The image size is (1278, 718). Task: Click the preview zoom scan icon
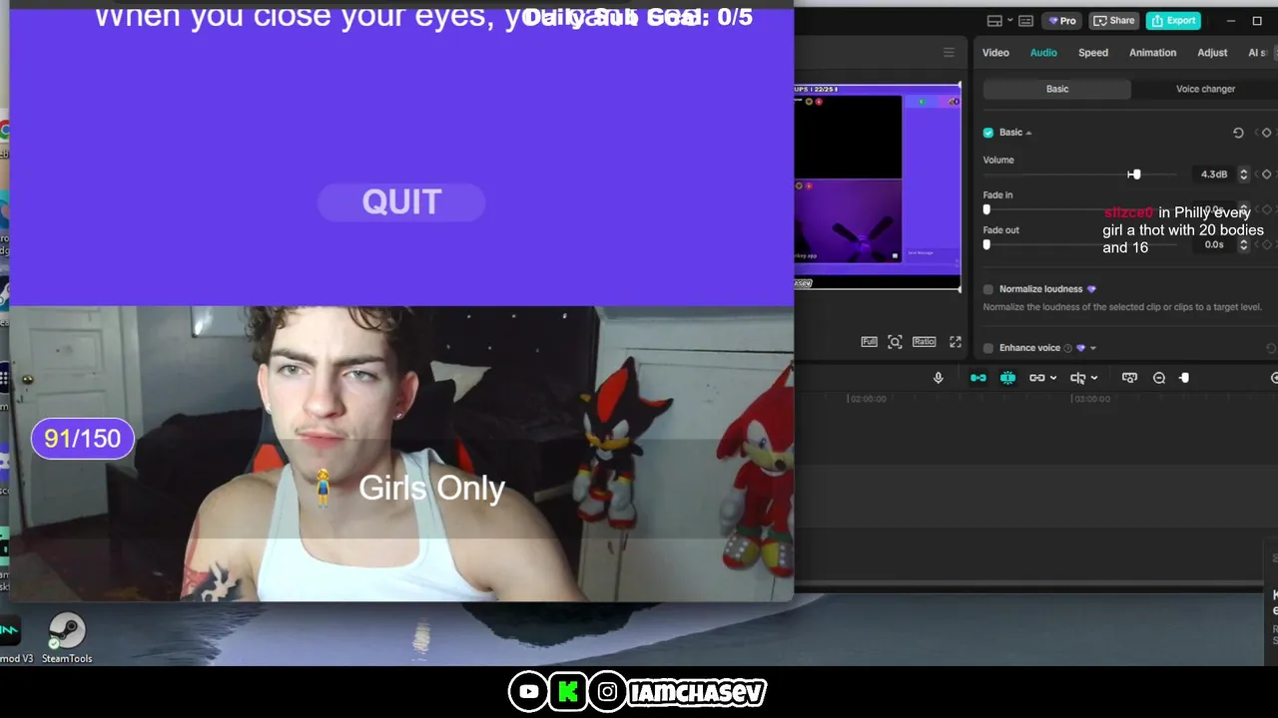[x=895, y=342]
